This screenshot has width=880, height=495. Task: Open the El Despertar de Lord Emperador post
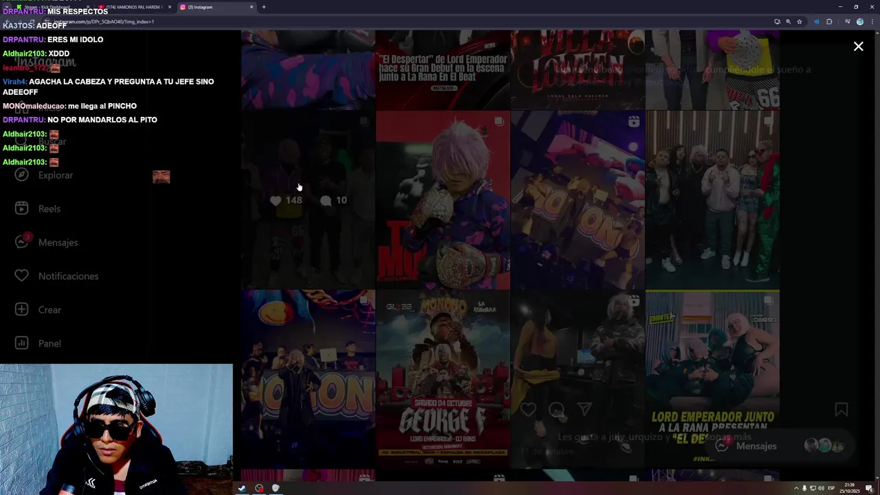click(x=443, y=69)
